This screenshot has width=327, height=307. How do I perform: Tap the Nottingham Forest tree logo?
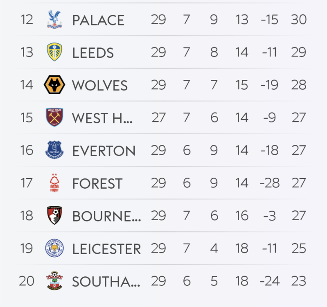(54, 183)
